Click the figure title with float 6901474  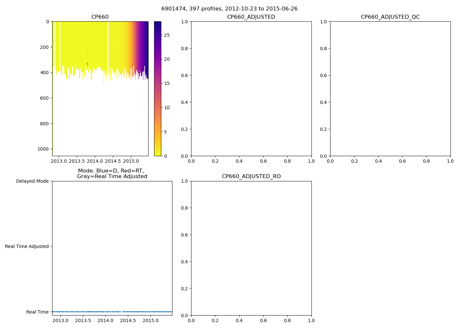click(229, 9)
